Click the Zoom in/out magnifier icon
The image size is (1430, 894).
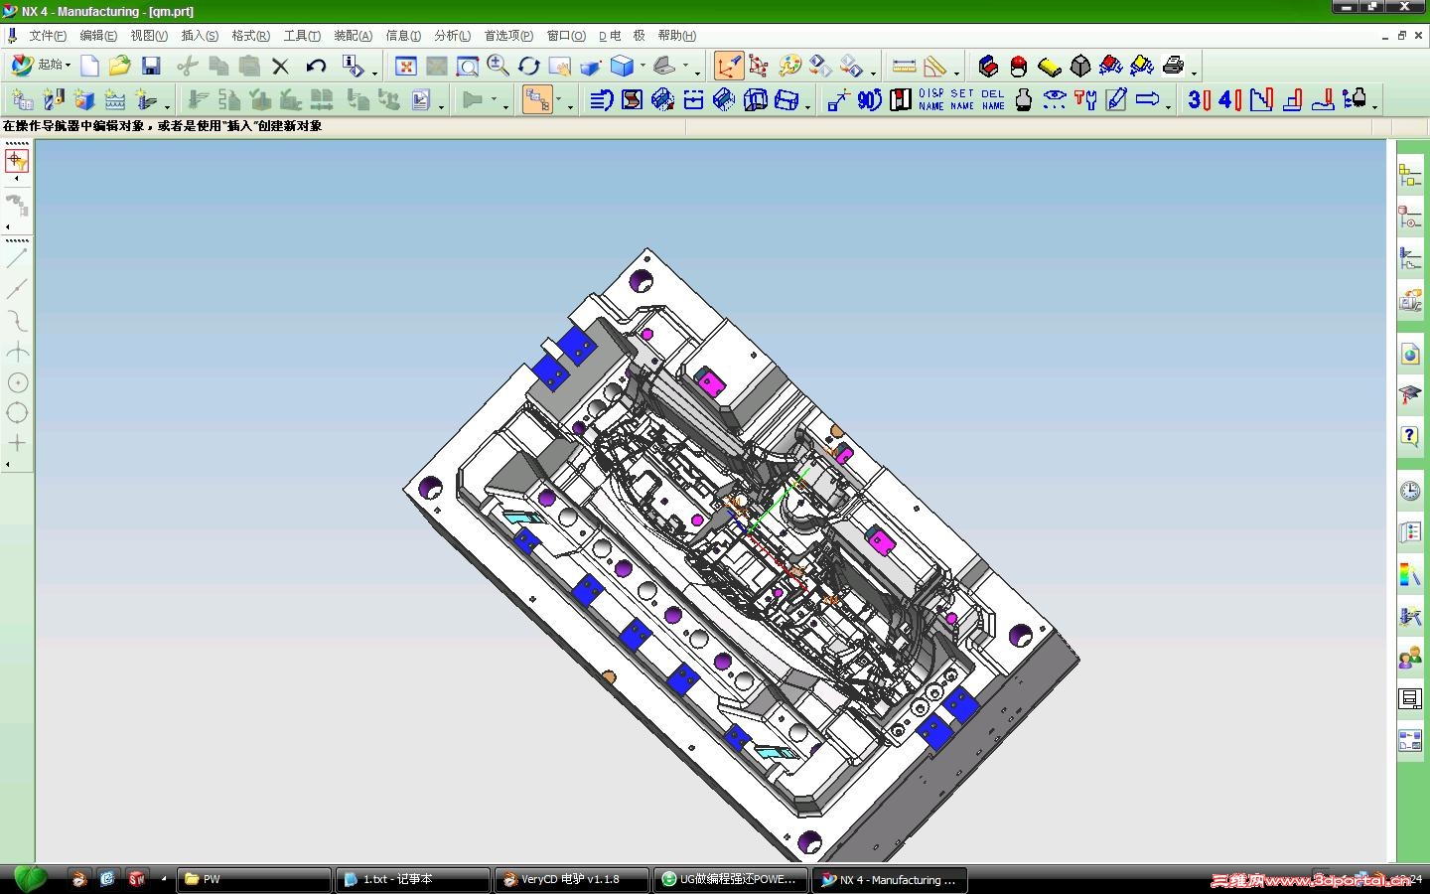(x=498, y=67)
